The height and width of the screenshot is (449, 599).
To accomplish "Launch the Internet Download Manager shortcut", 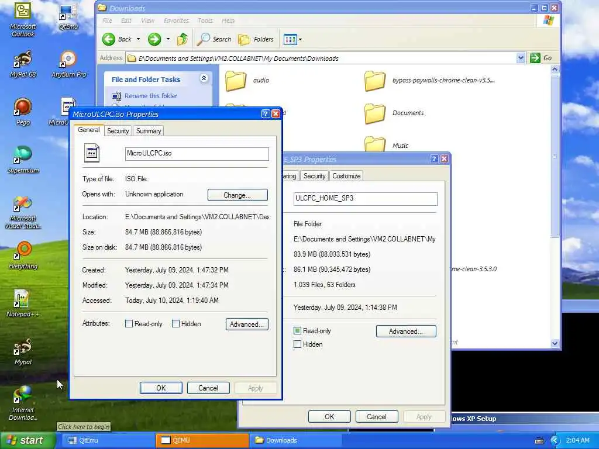I will point(23,403).
